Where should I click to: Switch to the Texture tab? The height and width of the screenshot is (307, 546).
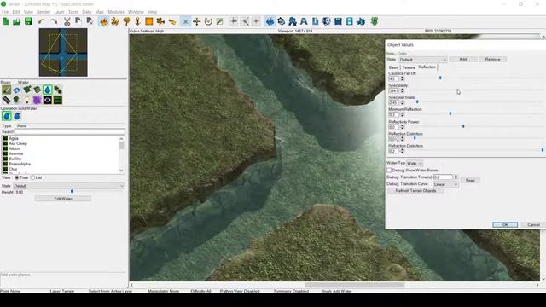[x=409, y=67]
